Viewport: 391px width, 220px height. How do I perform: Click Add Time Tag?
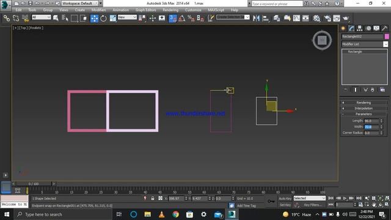click(246, 205)
